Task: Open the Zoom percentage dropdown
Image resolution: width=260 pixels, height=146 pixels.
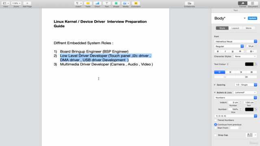Action: coord(16,3)
